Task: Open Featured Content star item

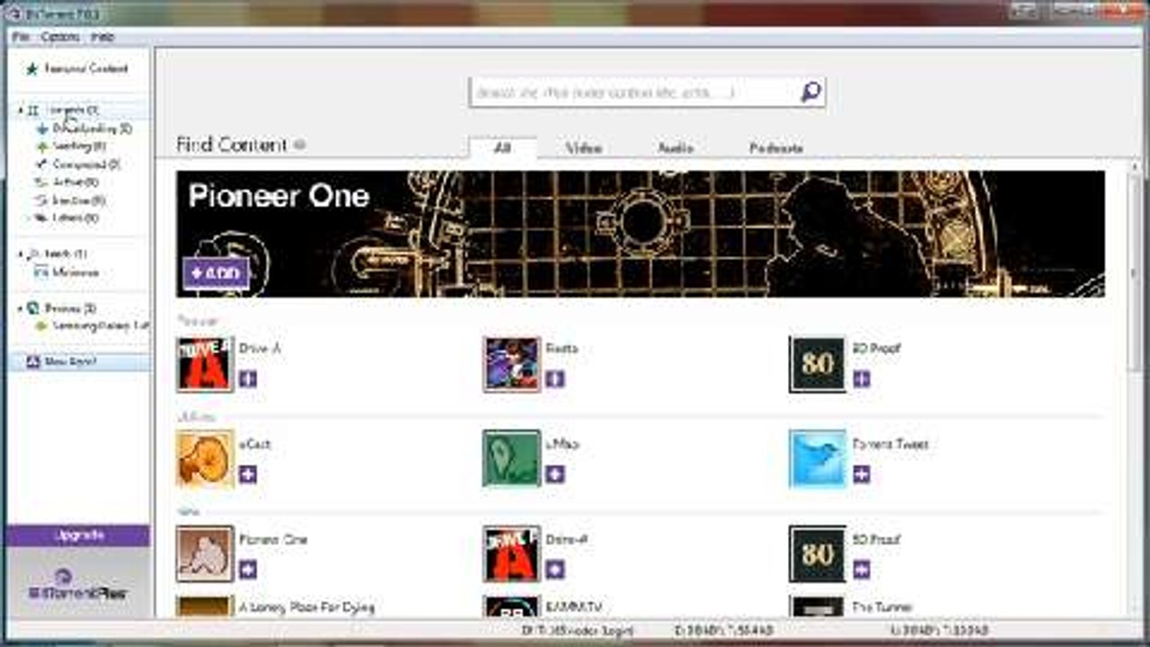Action: (85, 68)
